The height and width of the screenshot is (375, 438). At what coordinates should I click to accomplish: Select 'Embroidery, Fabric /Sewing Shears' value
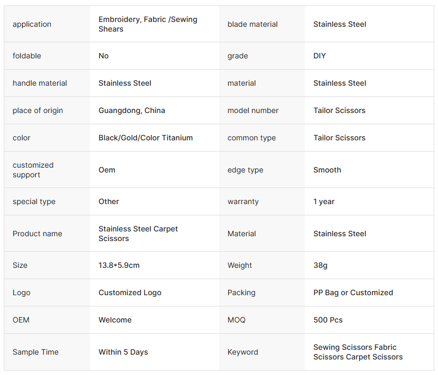point(148,24)
